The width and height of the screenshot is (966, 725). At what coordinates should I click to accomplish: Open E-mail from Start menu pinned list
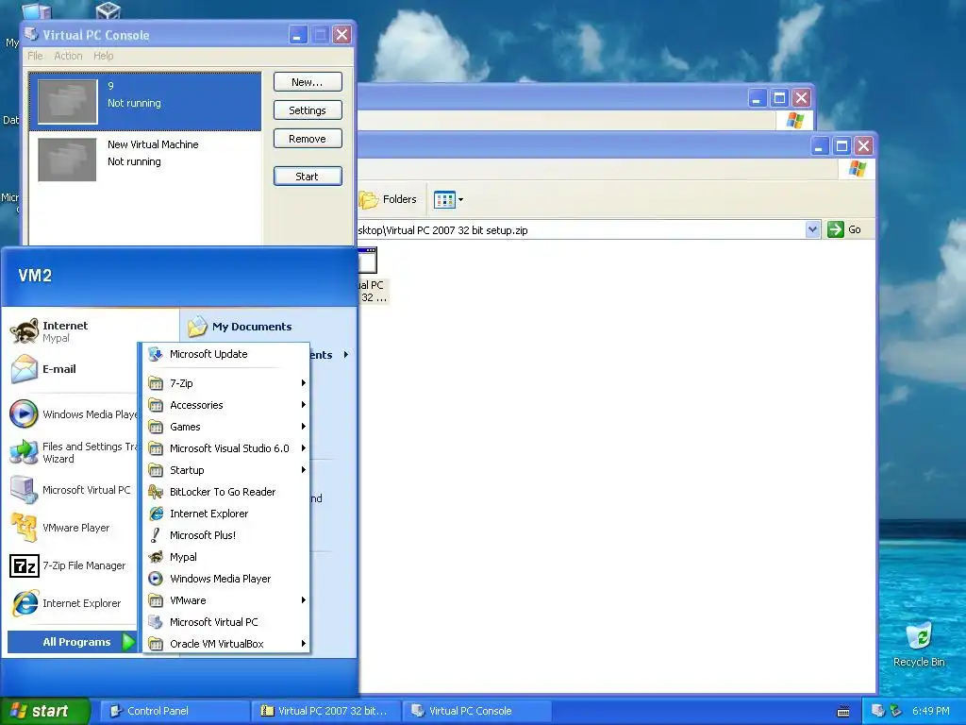[74, 369]
